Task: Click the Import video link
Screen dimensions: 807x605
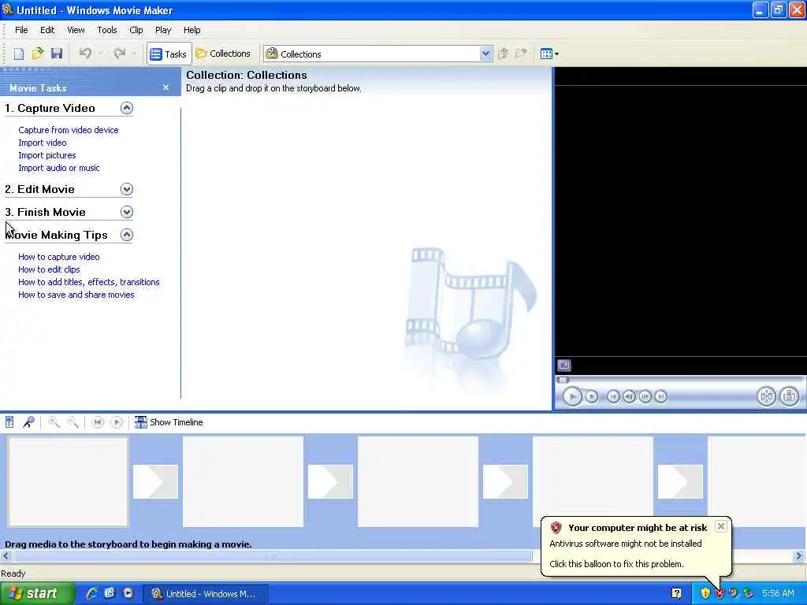Action: pyautogui.click(x=43, y=143)
